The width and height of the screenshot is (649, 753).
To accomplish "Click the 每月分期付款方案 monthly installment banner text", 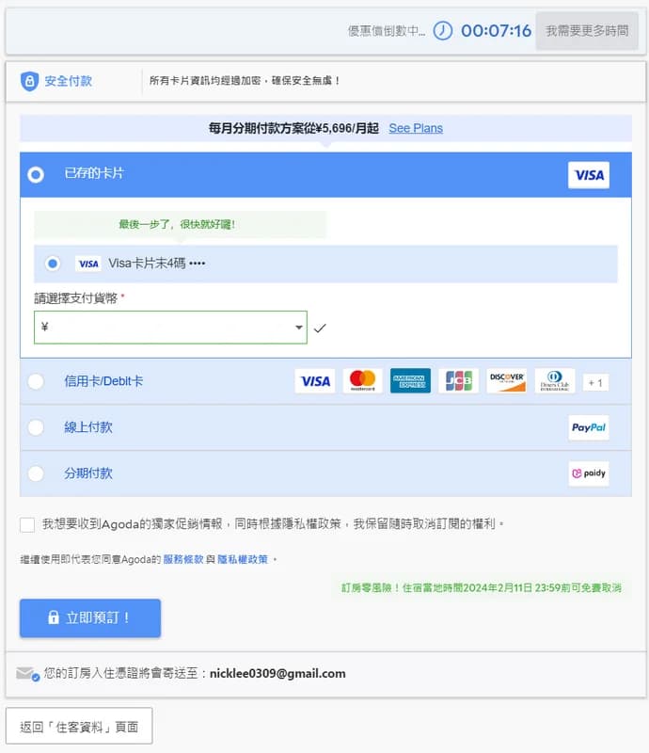I will (293, 128).
